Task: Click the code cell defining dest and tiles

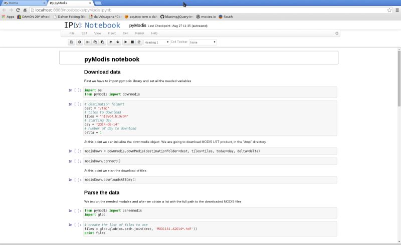Action: click(x=210, y=118)
